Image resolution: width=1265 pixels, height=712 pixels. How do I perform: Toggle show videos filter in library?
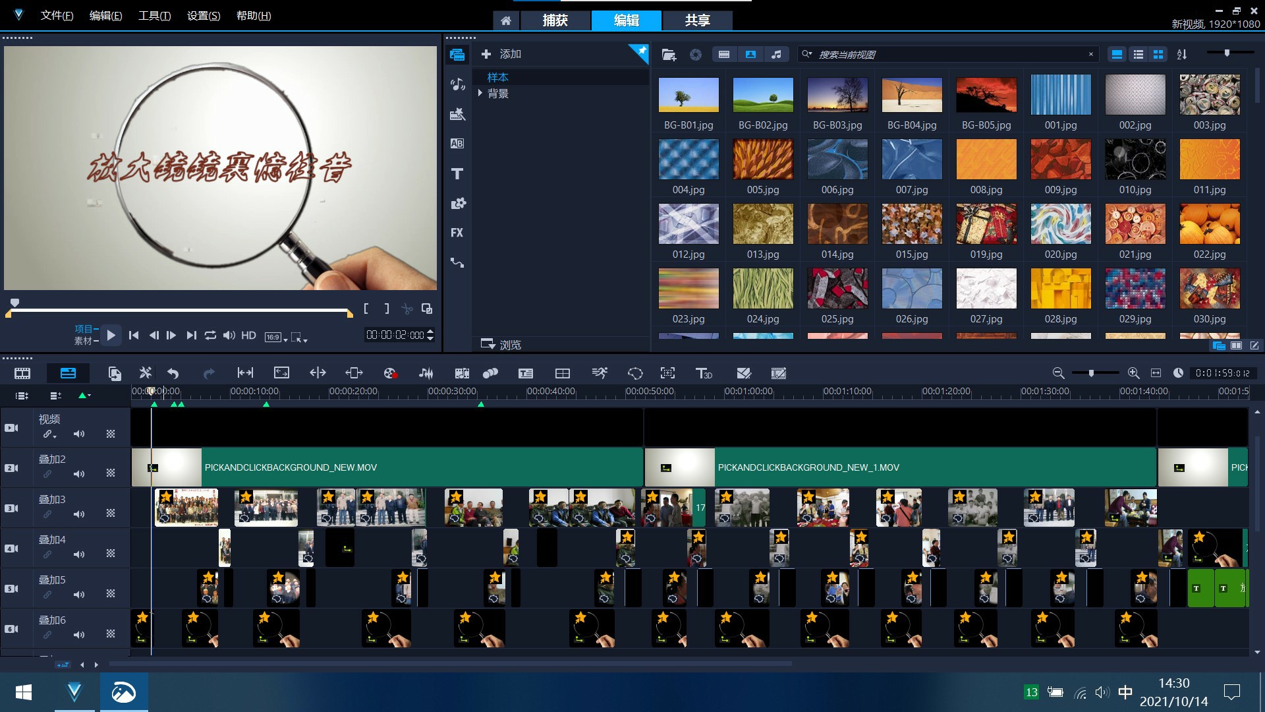[x=724, y=55]
